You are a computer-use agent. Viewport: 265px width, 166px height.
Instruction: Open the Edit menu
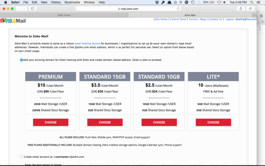click(35, 2)
